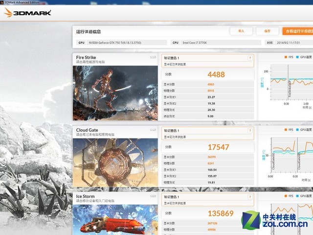Click the 运行详细信息 section heading

(89, 31)
